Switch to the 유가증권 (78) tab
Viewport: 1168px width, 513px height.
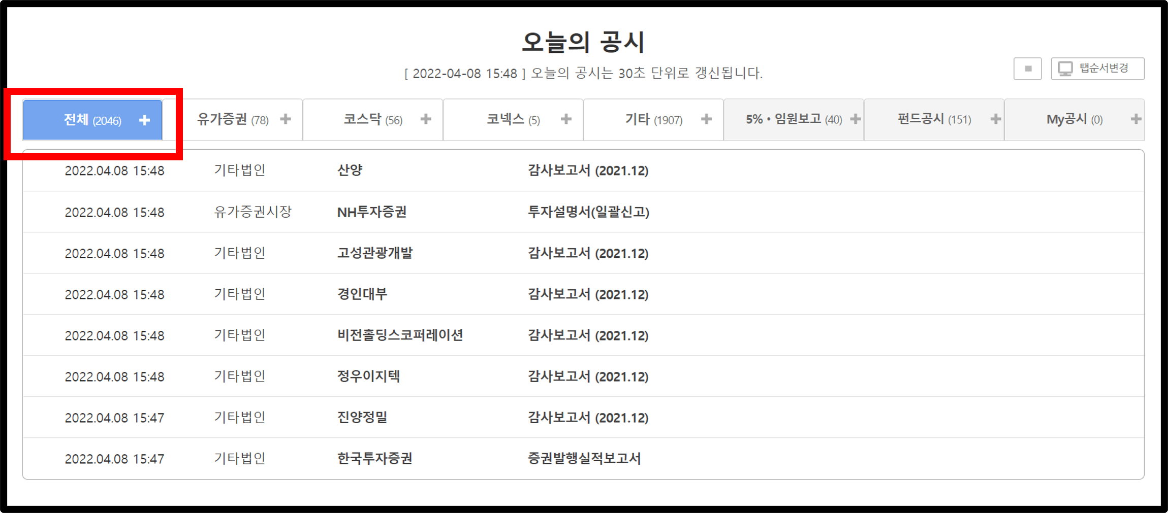pos(234,120)
